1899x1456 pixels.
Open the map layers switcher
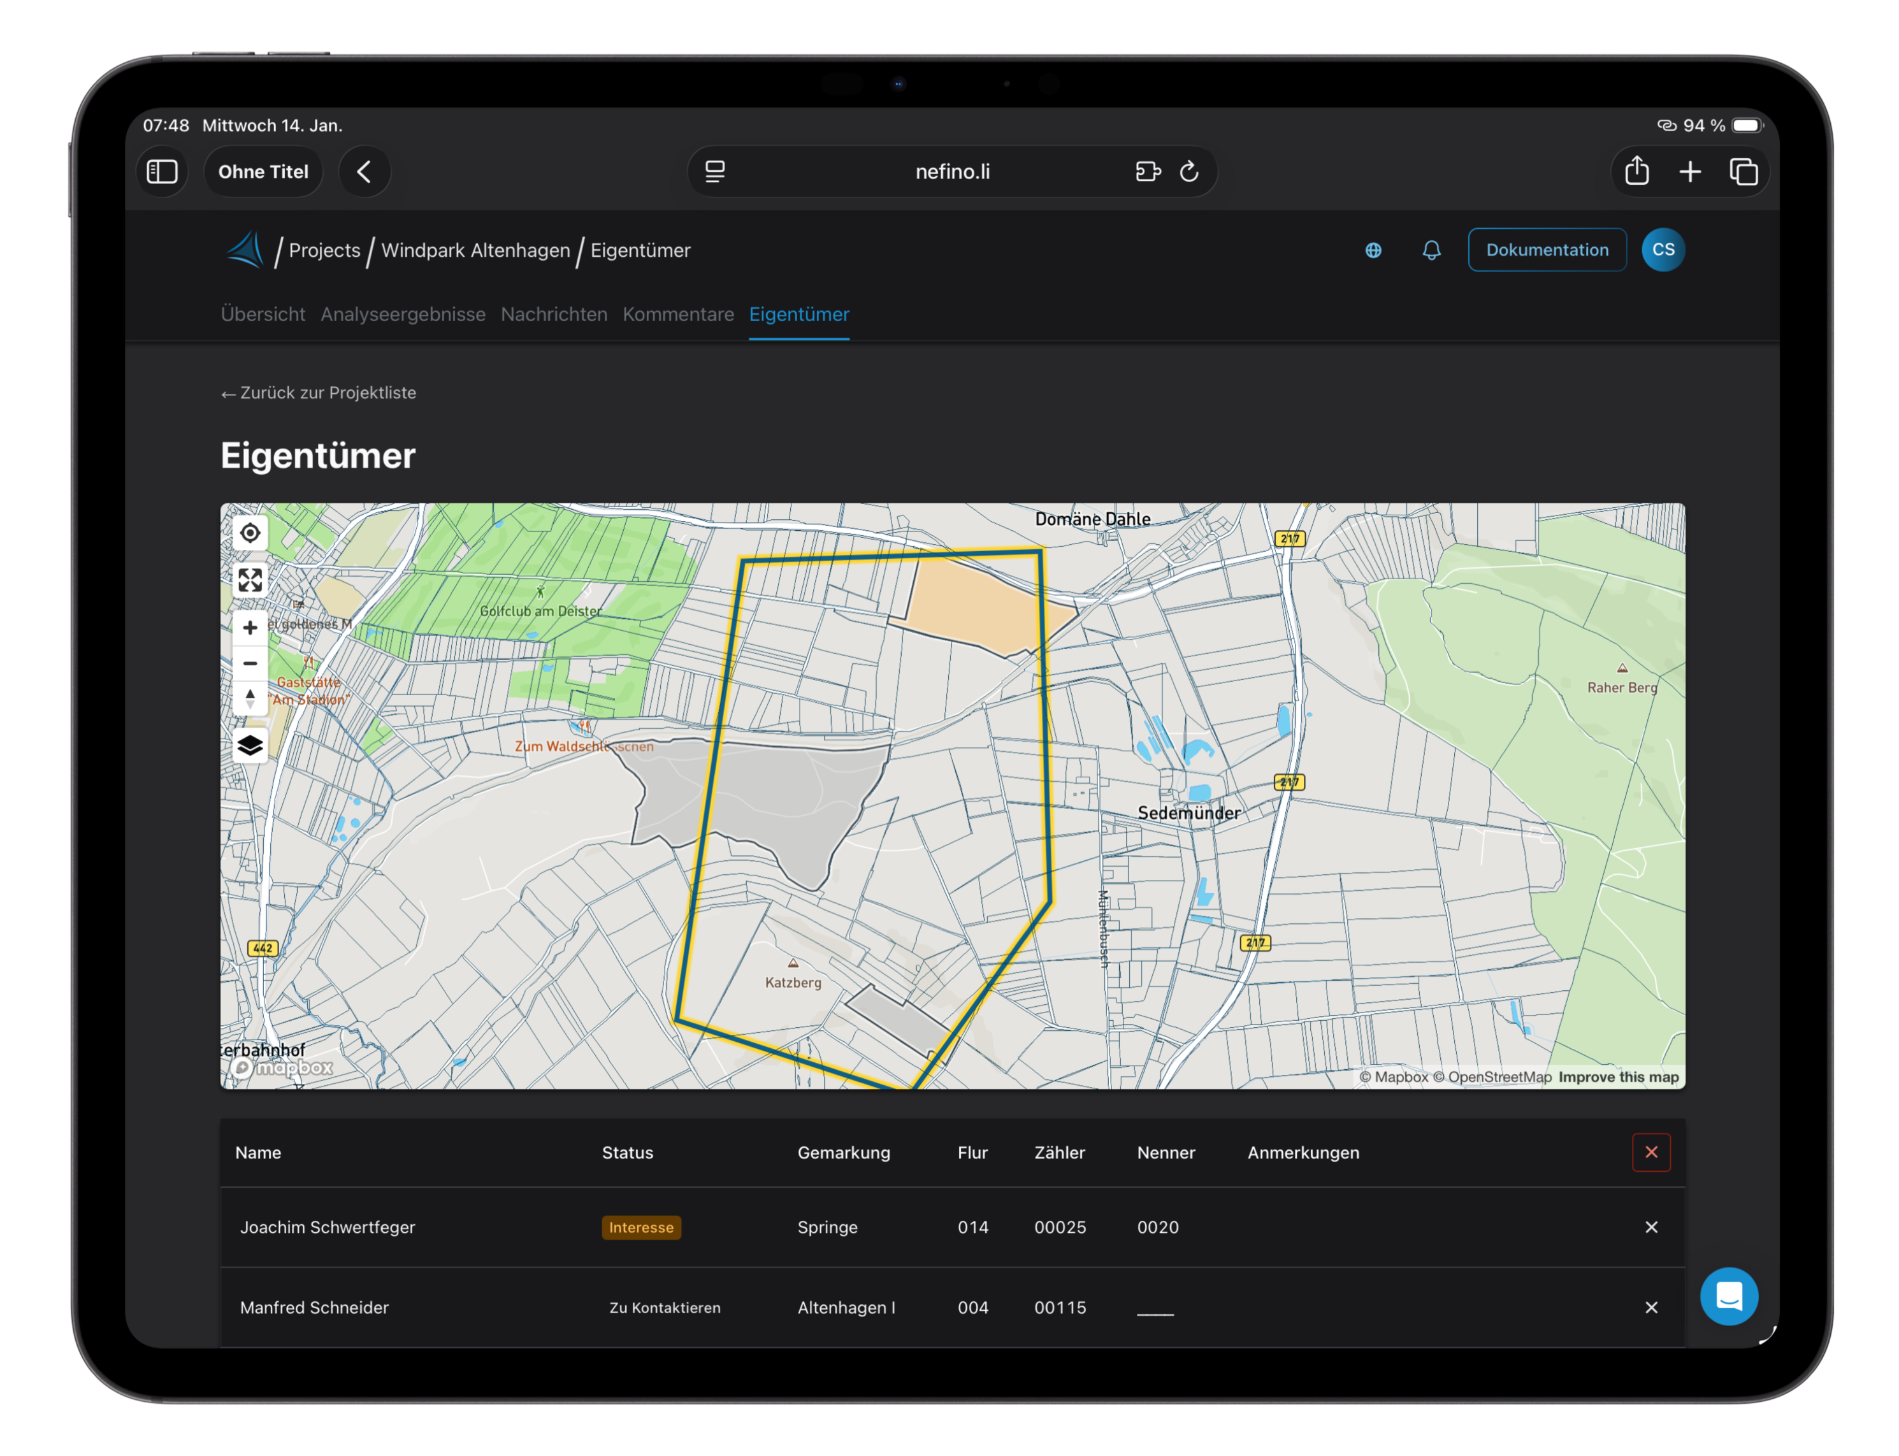[250, 746]
